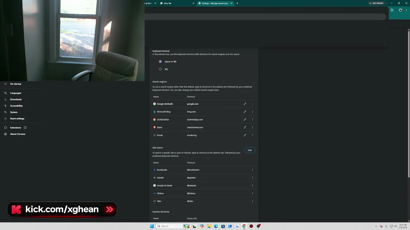
Task: Open the Chrome three-dot menu
Action: pos(406,10)
